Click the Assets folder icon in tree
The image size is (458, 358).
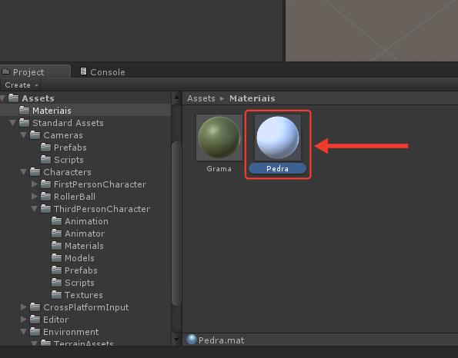click(13, 98)
